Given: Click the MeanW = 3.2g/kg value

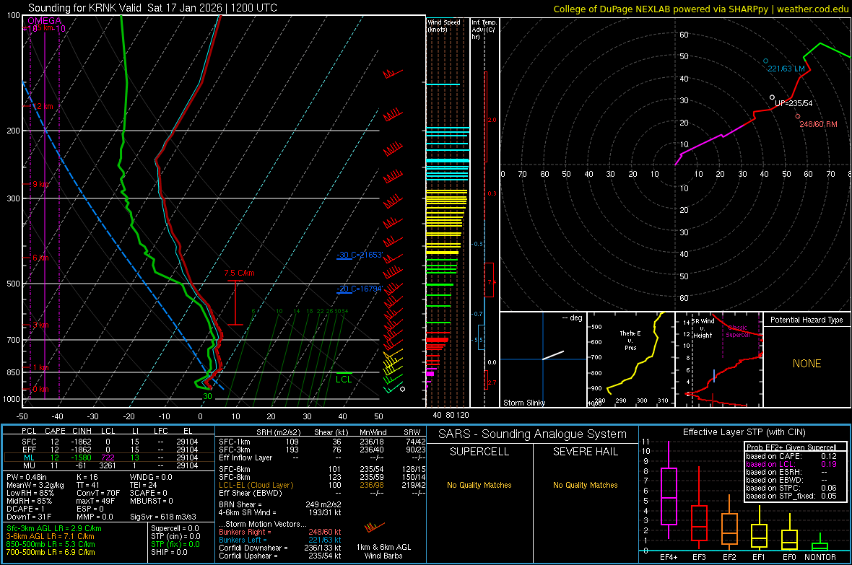Looking at the screenshot, I should pos(35,485).
